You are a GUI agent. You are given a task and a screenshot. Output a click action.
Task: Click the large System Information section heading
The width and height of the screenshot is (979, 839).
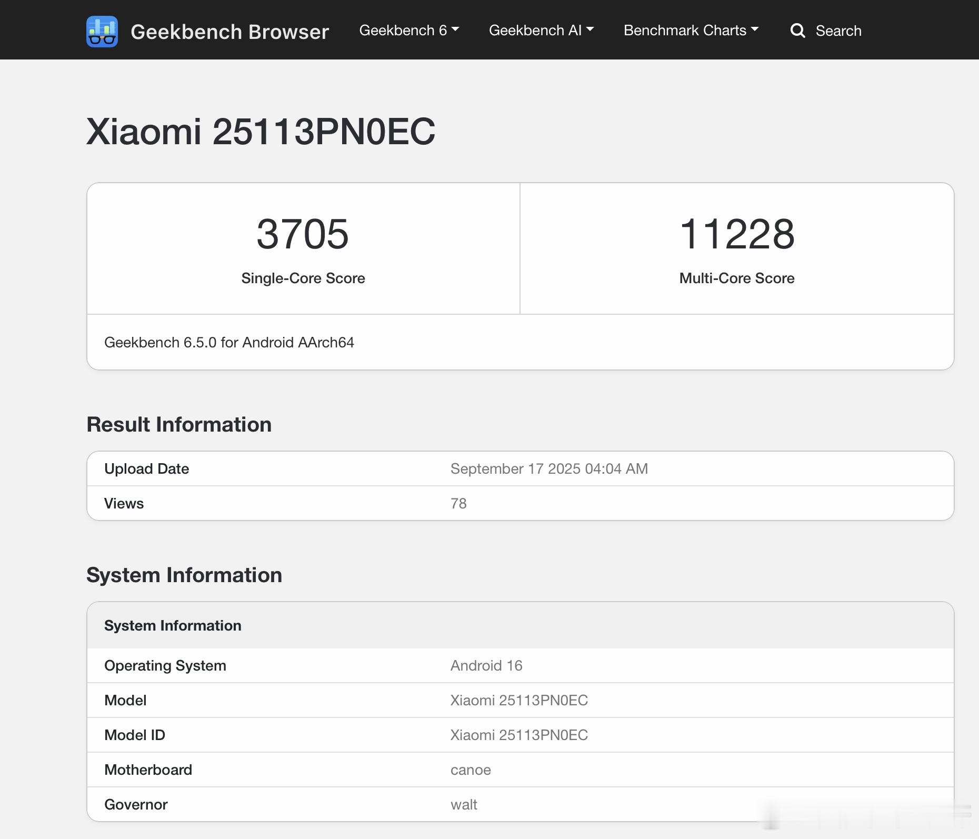[184, 575]
